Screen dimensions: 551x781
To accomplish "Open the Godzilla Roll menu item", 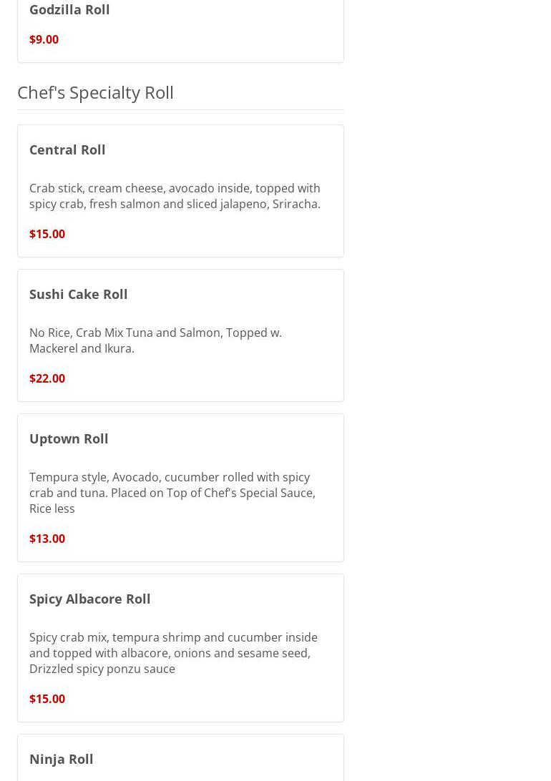I will click(x=69, y=9).
